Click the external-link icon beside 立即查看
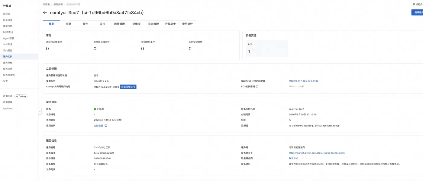The height and width of the screenshot is (182, 423). click(x=106, y=126)
